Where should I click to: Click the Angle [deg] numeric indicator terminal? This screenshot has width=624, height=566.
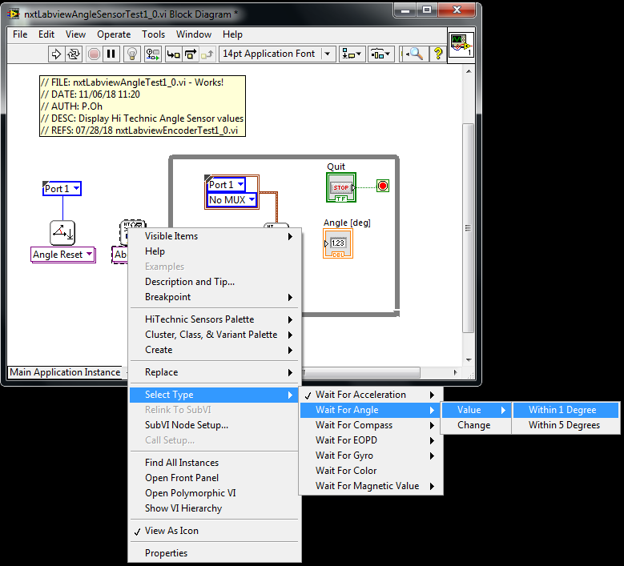coord(338,243)
